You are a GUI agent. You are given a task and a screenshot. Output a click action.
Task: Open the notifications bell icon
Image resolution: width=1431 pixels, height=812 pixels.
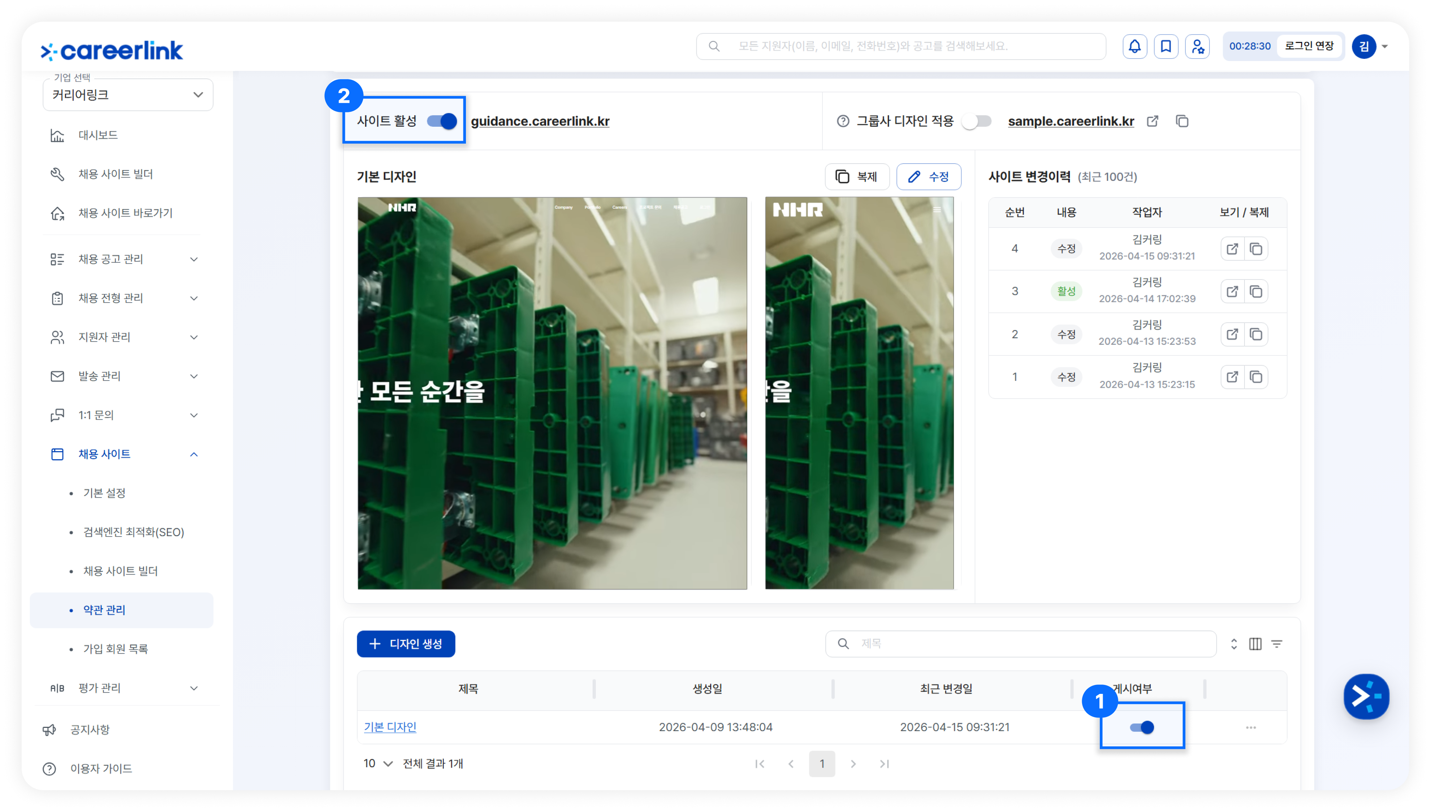coord(1134,46)
